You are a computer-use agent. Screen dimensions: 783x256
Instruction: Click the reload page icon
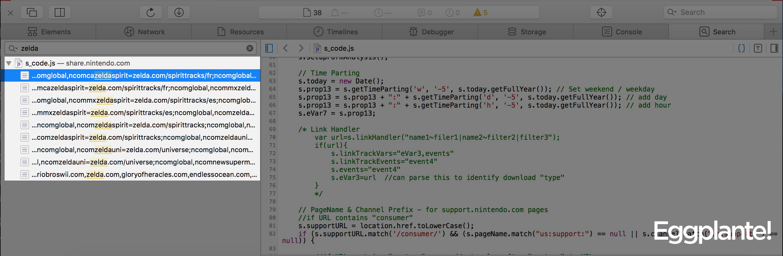pos(150,13)
